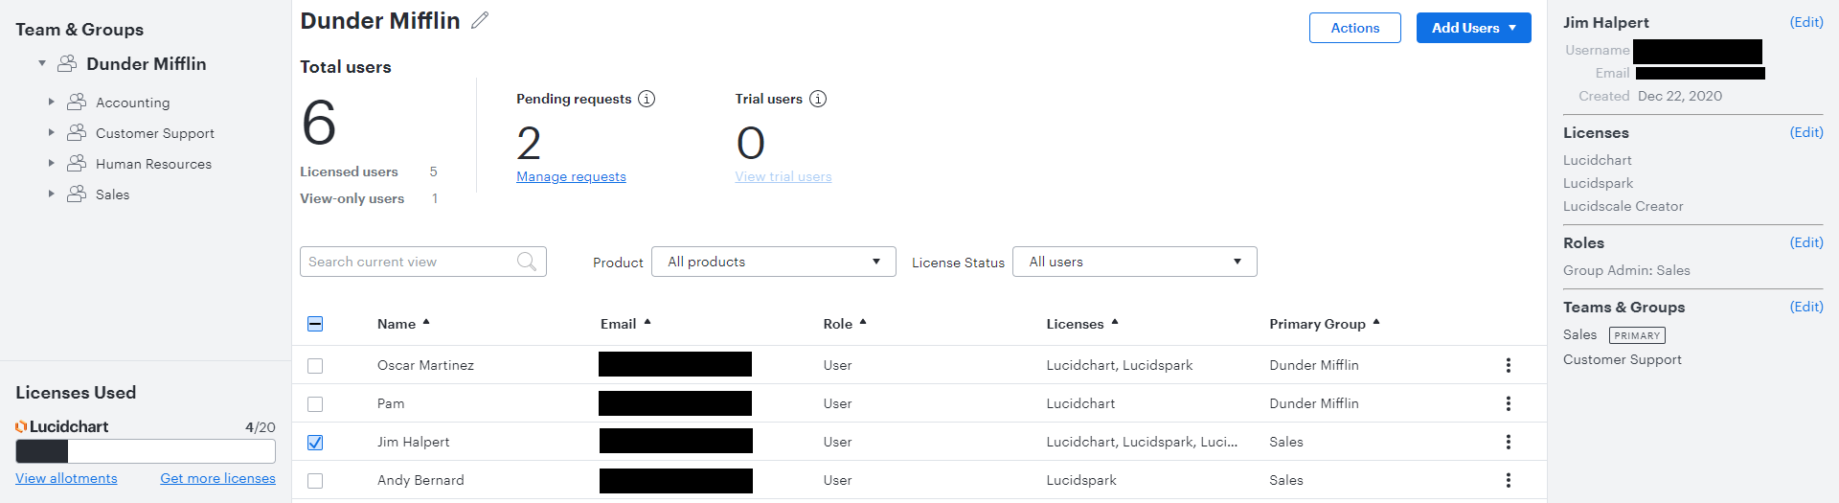
Task: Click Customer Support under Teams & Groups panel
Action: click(1623, 359)
